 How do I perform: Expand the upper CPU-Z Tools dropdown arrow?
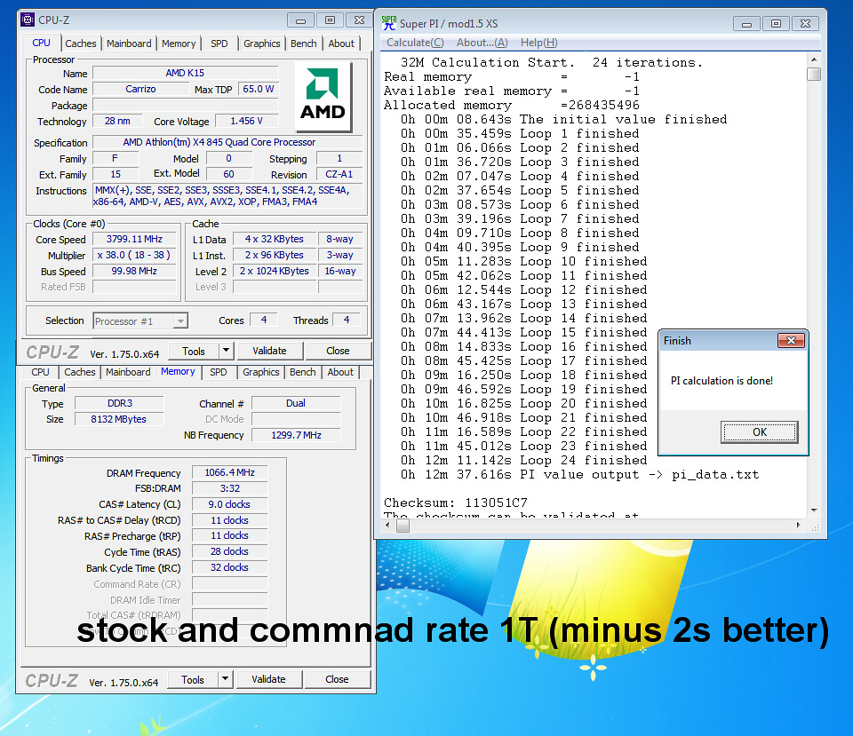coord(227,352)
